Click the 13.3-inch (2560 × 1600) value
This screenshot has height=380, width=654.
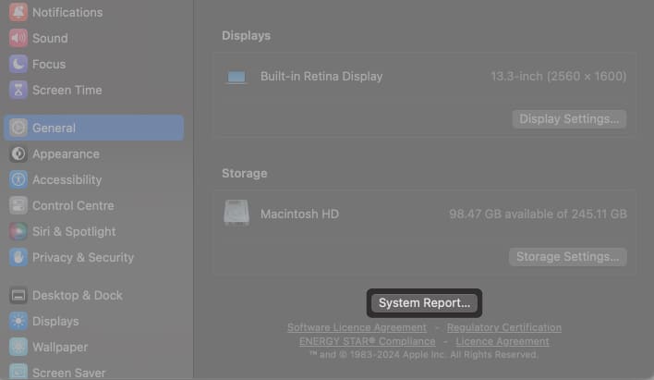point(559,77)
